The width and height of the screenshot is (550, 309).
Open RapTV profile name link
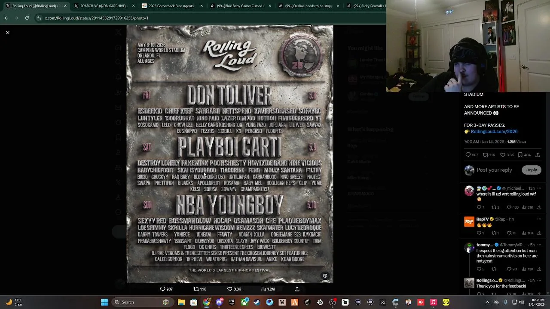pyautogui.click(x=483, y=219)
